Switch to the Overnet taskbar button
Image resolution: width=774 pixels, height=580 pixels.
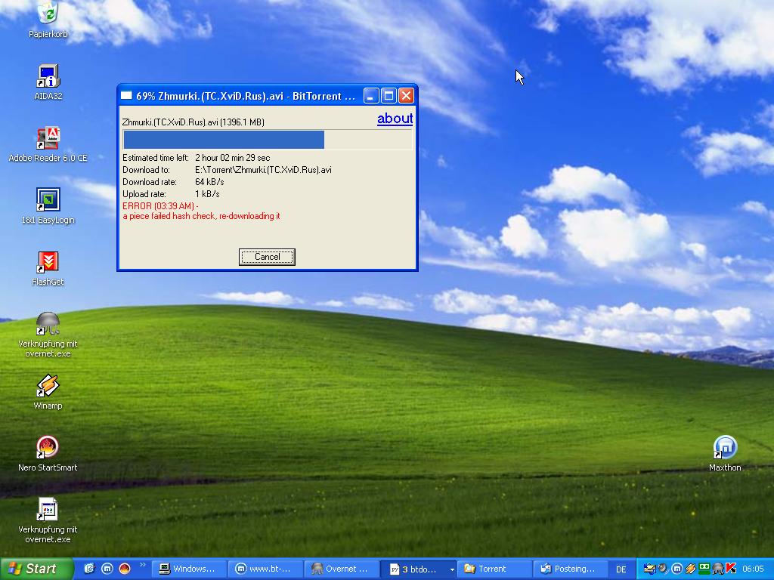pos(341,569)
